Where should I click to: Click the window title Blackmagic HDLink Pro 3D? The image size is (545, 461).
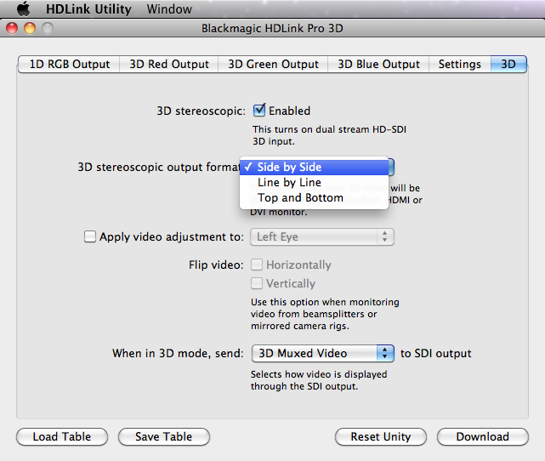click(272, 29)
